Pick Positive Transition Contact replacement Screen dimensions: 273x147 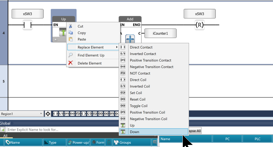tap(150, 60)
